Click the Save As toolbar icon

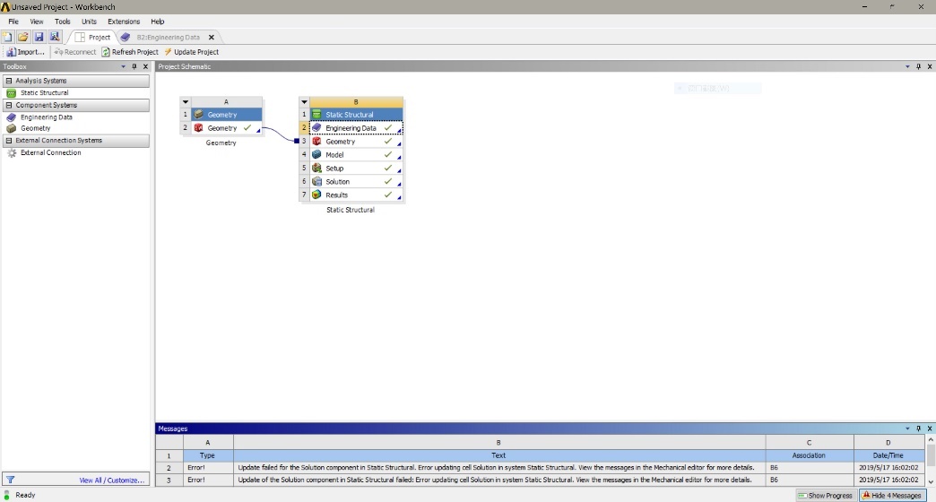pos(55,37)
